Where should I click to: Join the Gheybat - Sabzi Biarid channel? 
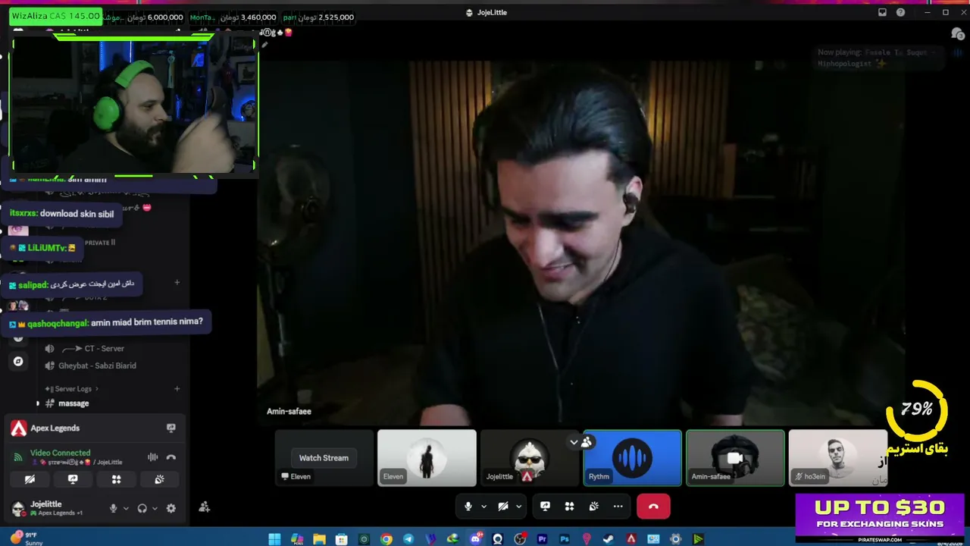pos(97,366)
